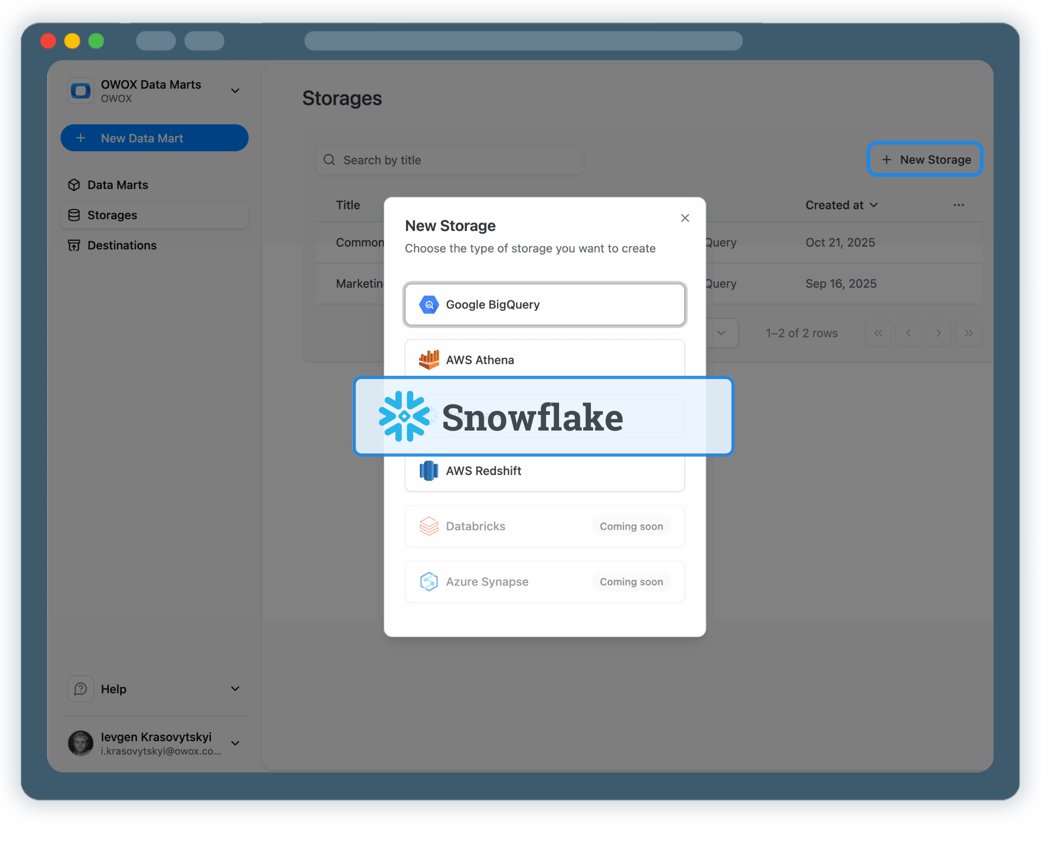
Task: Click the New Data Mart button
Action: (154, 138)
